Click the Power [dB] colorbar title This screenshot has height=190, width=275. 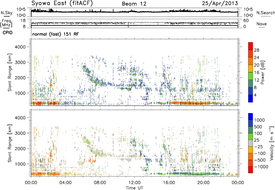(x=263, y=72)
